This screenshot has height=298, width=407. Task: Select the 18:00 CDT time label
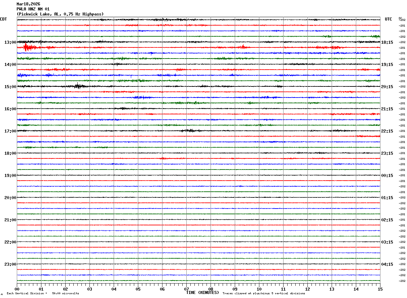point(10,153)
